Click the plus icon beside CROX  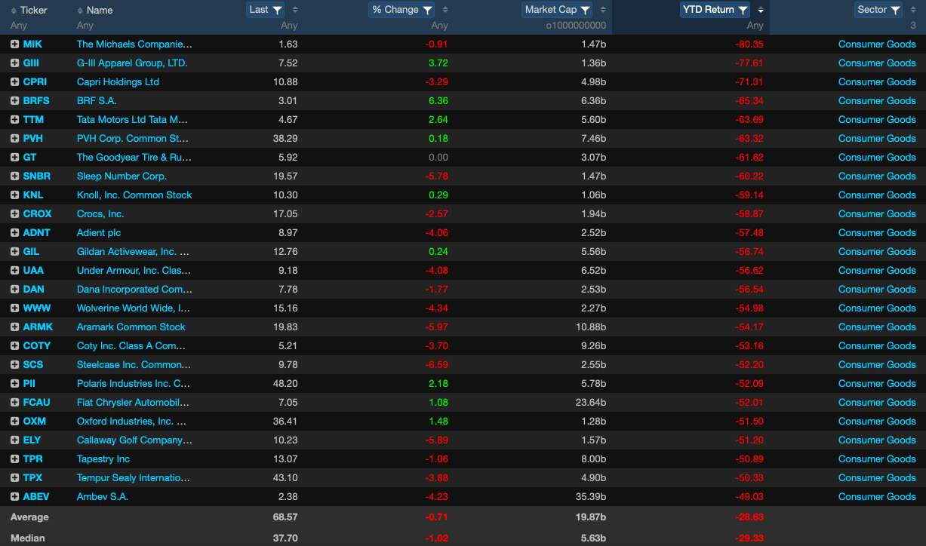(14, 214)
